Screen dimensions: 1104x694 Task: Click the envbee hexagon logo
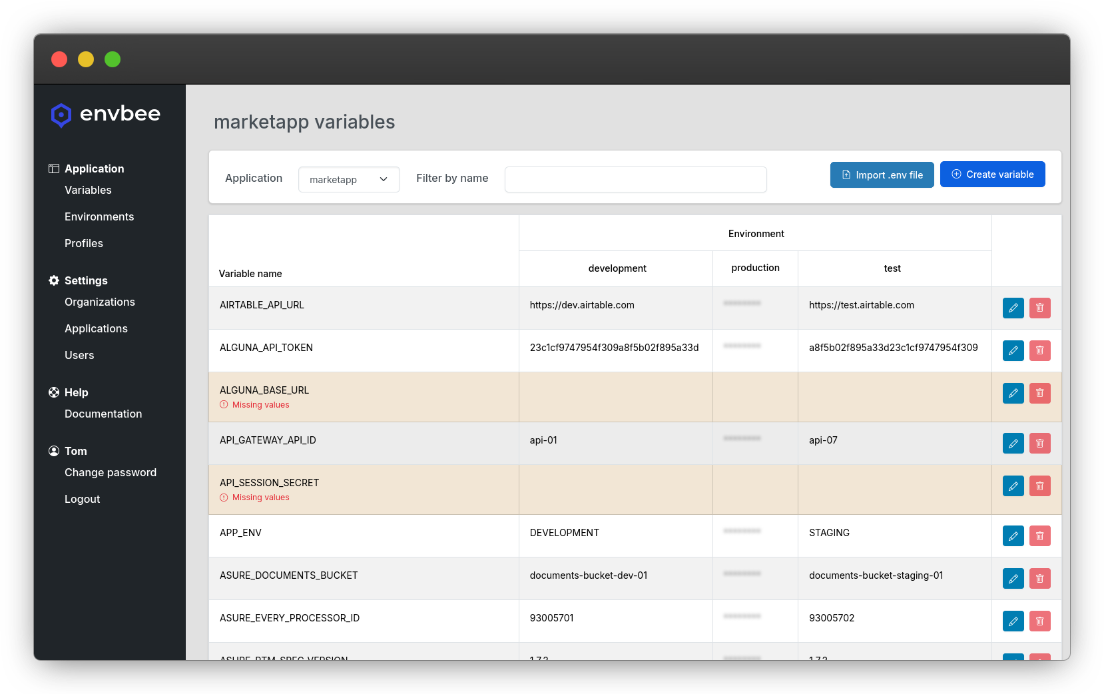click(x=61, y=115)
